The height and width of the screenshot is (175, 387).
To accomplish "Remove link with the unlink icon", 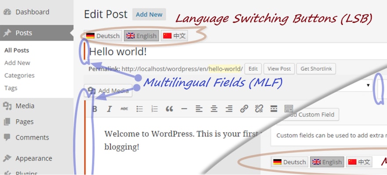I will pyautogui.click(x=259, y=109).
